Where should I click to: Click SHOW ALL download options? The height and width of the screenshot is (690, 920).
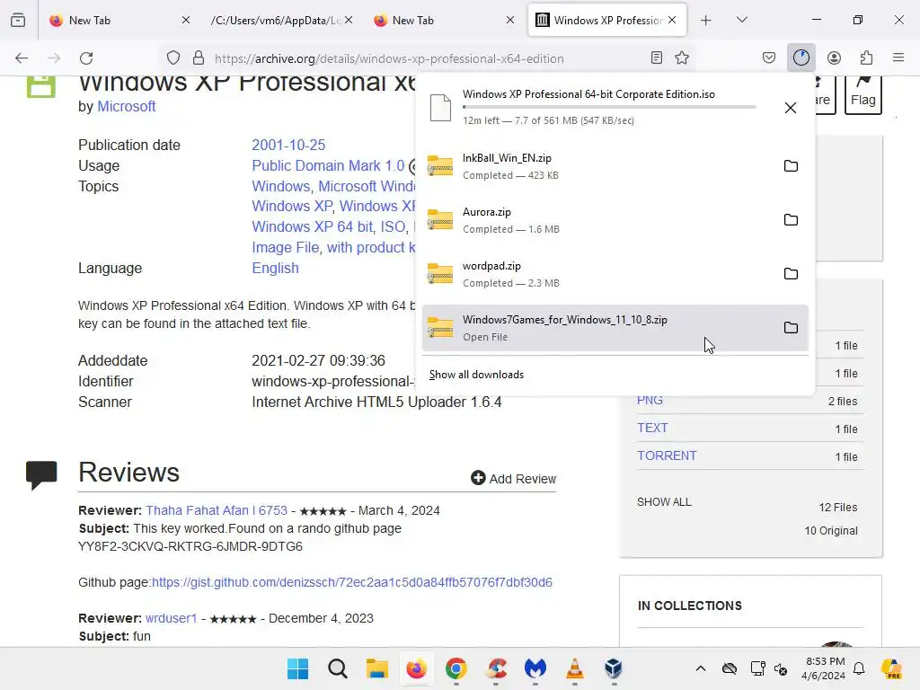[664, 502]
